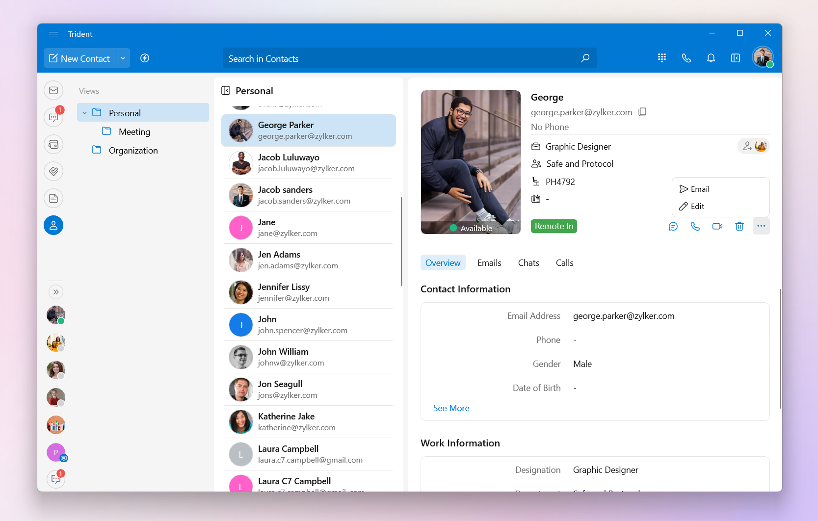The image size is (818, 521).
Task: Open the contact Jane
Action: click(x=309, y=228)
